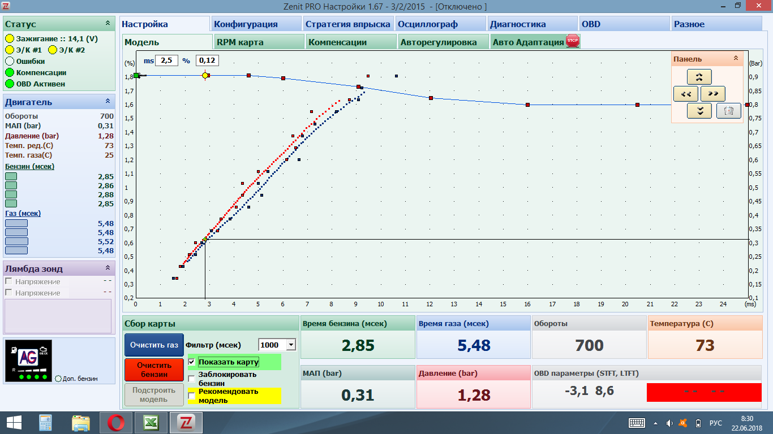
Task: Select the green start point on curve
Action: pos(136,75)
